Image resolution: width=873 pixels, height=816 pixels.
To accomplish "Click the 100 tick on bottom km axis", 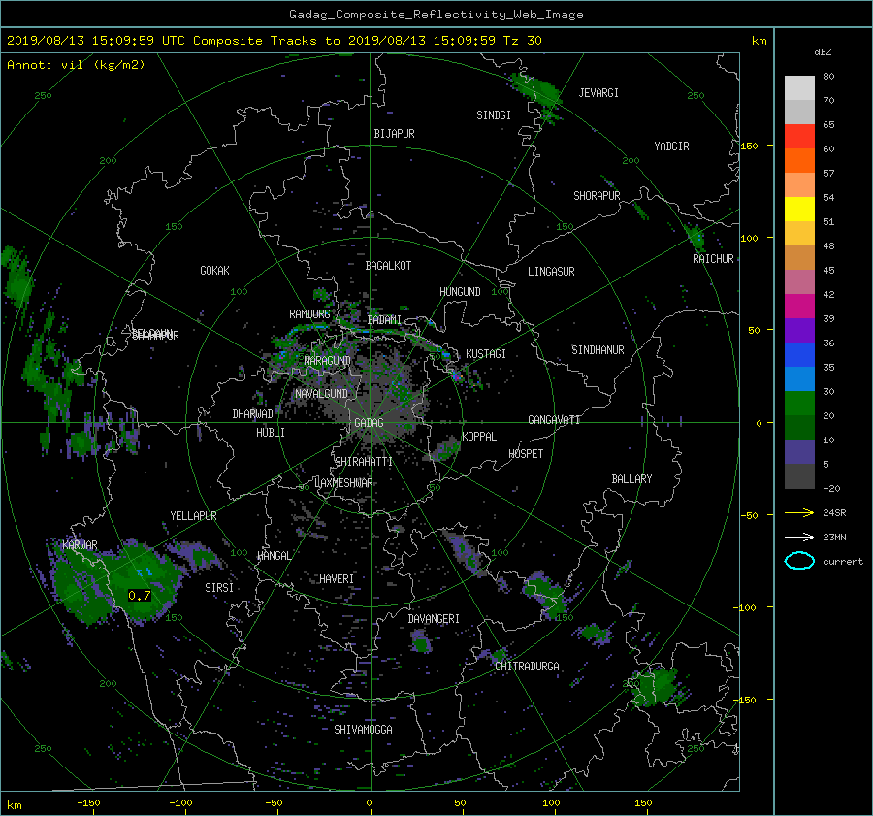I will tap(551, 803).
